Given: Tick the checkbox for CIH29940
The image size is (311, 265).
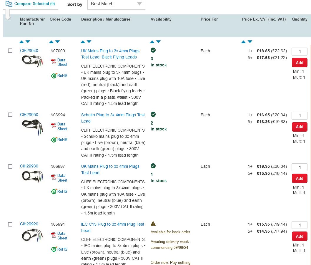Looking at the screenshot, I should click(10, 51).
